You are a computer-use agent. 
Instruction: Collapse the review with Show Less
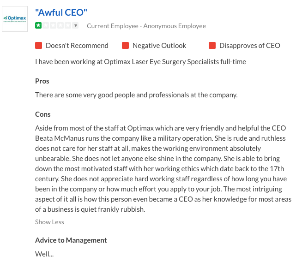tap(49, 222)
